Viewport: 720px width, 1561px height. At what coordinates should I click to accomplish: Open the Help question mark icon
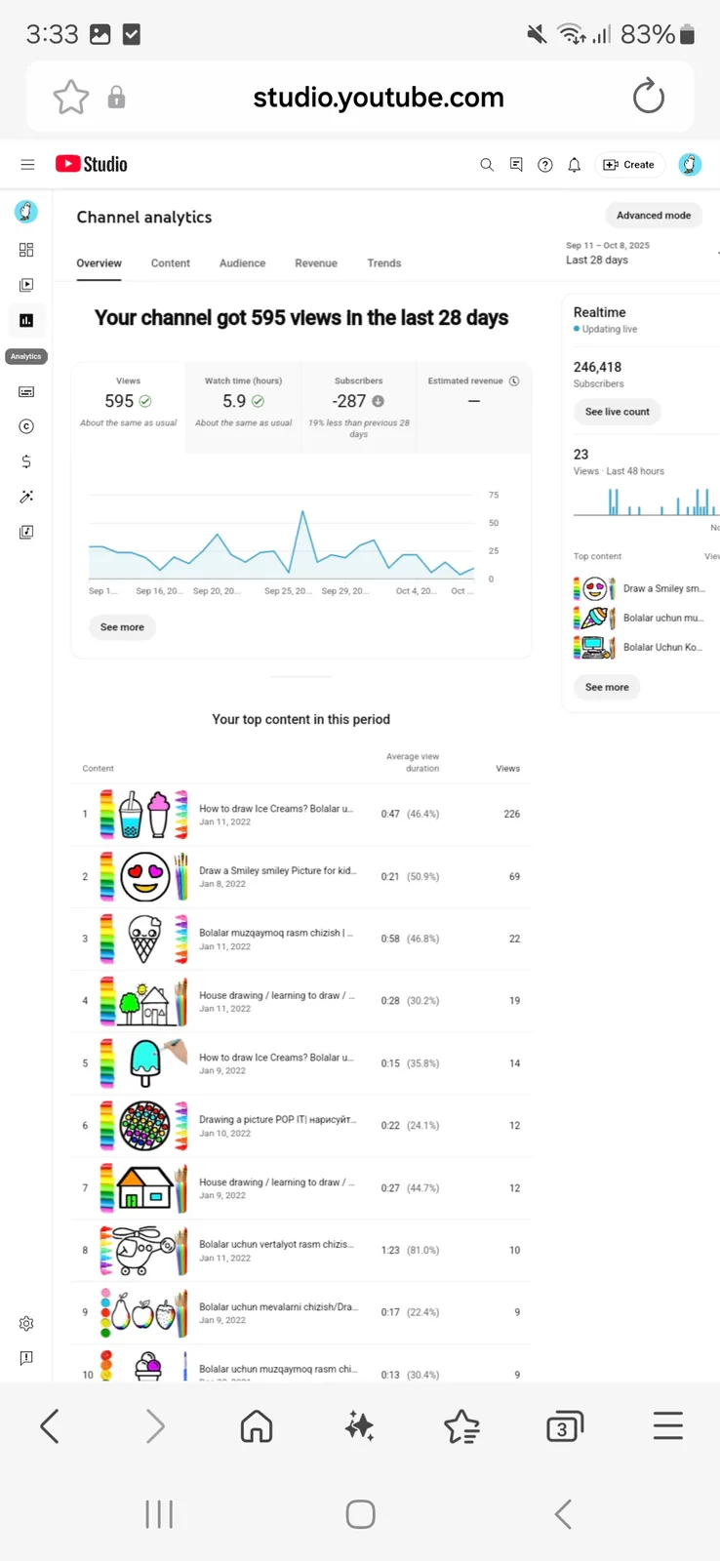click(545, 165)
